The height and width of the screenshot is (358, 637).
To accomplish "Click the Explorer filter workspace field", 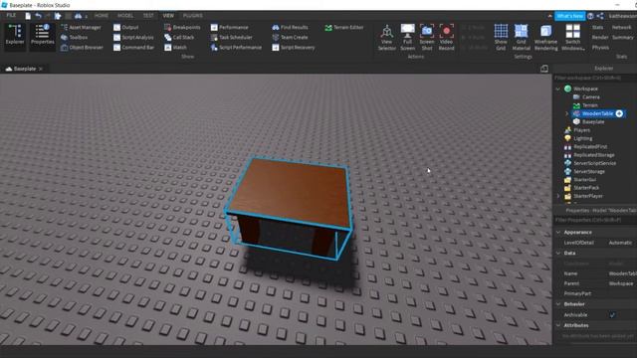I will click(595, 78).
